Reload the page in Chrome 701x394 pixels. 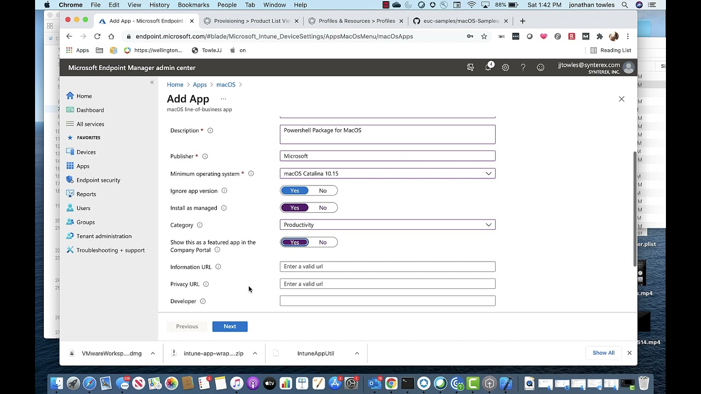coord(97,36)
